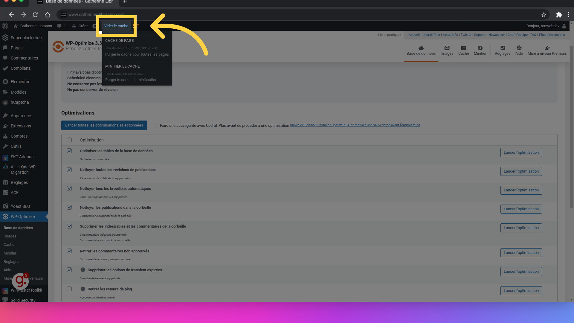Select Aide submenu under WP-Optimize
The height and width of the screenshot is (323, 574).
click(7, 270)
